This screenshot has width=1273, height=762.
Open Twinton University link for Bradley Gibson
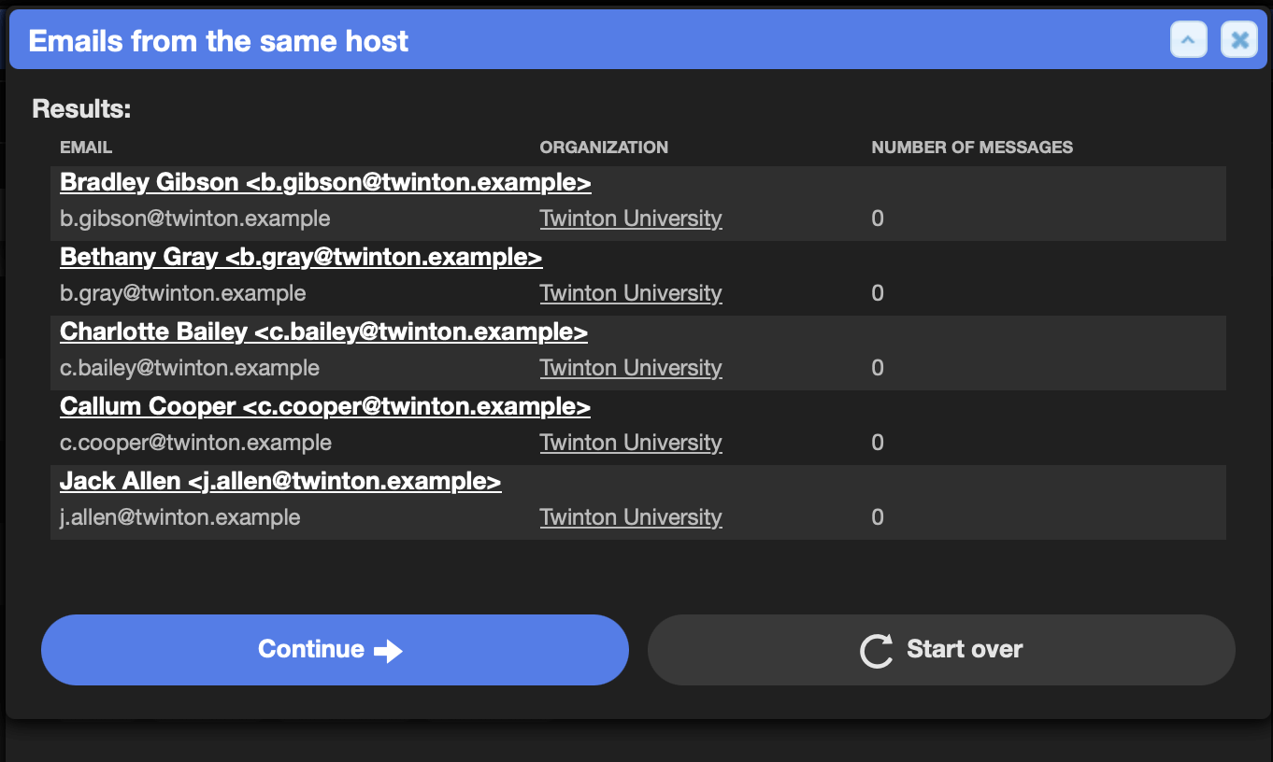point(631,219)
